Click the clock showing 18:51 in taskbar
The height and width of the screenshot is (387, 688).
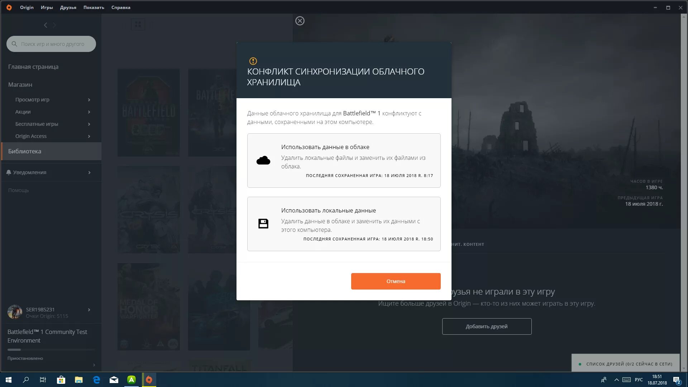click(x=657, y=377)
